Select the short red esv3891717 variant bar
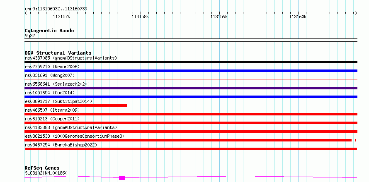Image resolution: width=369 pixels, height=182 pixels. 76,105
